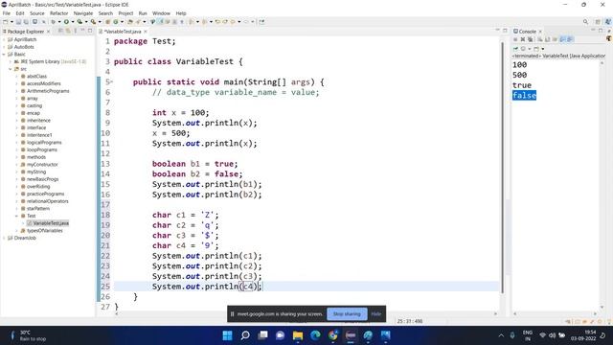Expand the AutoBots project node

point(4,47)
